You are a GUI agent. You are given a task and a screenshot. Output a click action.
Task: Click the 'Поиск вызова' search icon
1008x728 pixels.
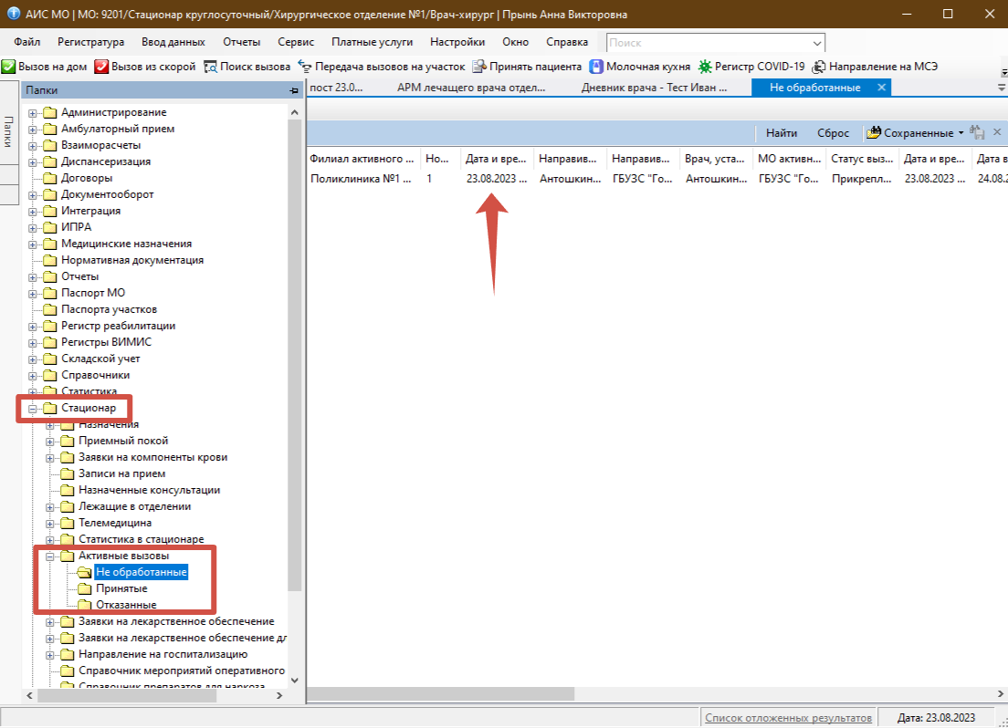(210, 67)
